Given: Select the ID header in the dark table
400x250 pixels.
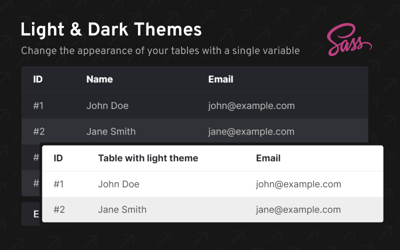Looking at the screenshot, I should pyautogui.click(x=38, y=79).
